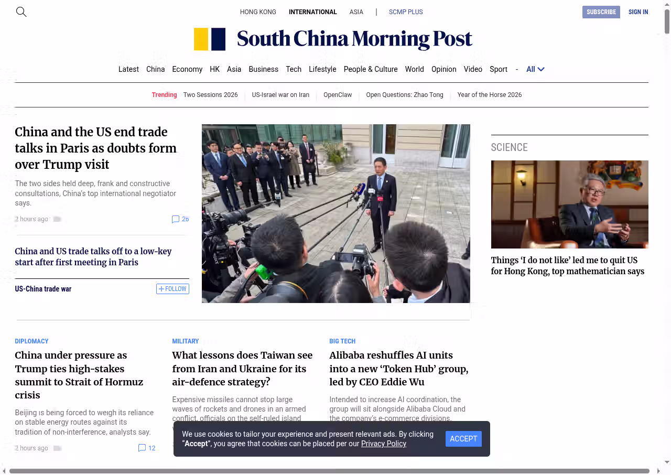The image size is (671, 475).
Task: Open the Privacy Policy link
Action: (383, 444)
